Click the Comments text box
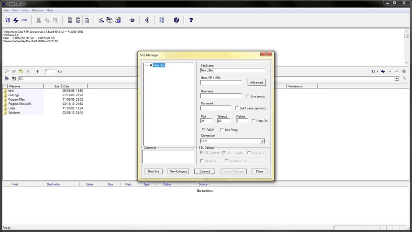The image size is (412, 232). click(169, 157)
